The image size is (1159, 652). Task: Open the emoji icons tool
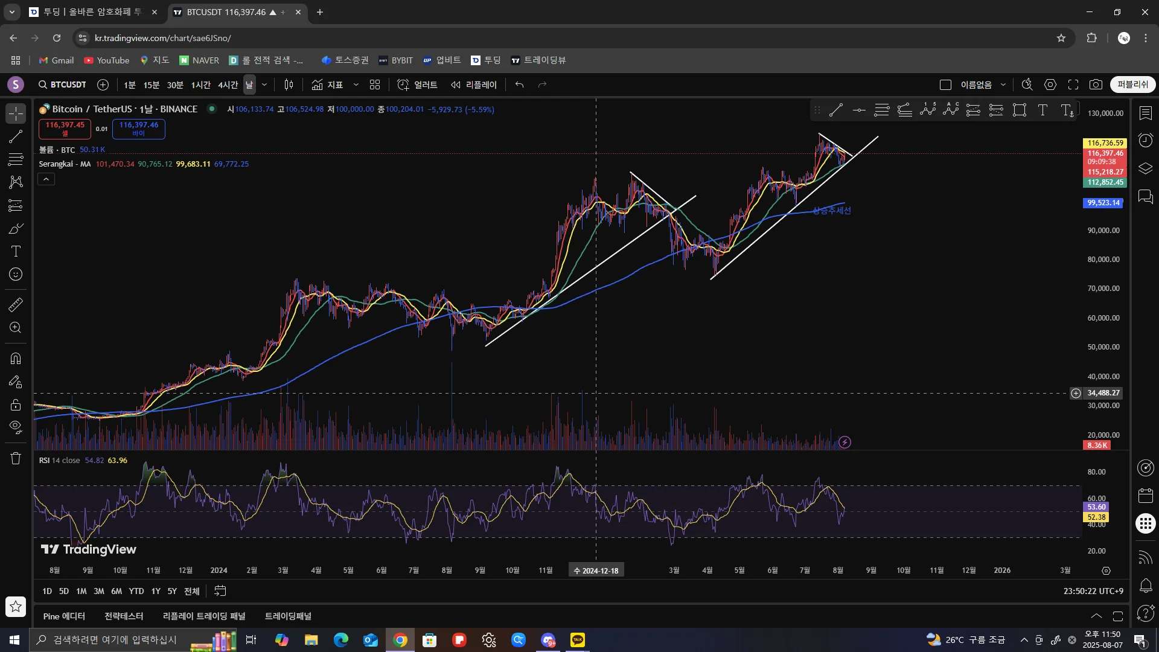click(16, 275)
